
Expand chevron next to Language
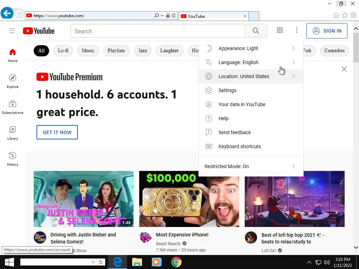point(293,62)
